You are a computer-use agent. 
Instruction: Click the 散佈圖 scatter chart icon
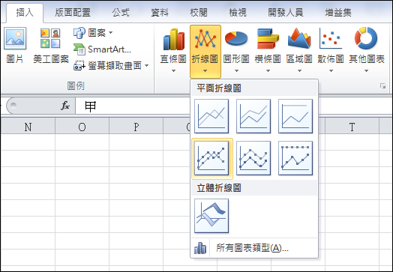coord(331,38)
